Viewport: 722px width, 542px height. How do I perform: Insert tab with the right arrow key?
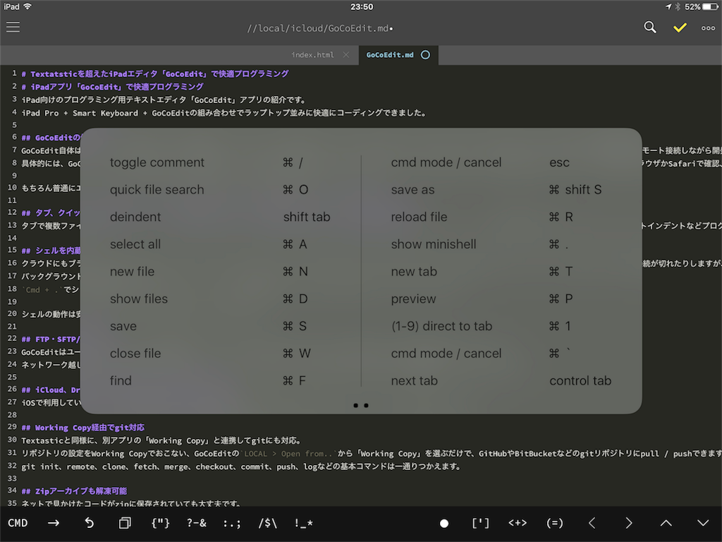(x=54, y=523)
